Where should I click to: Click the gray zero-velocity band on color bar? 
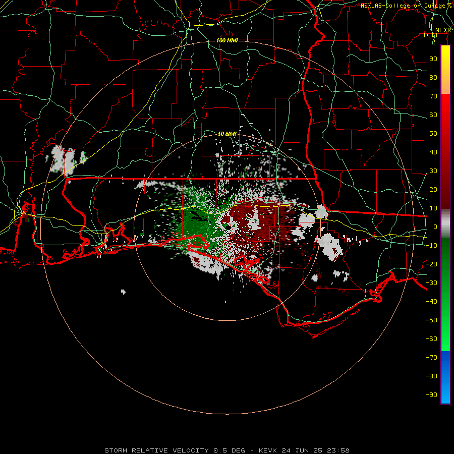pyautogui.click(x=445, y=223)
